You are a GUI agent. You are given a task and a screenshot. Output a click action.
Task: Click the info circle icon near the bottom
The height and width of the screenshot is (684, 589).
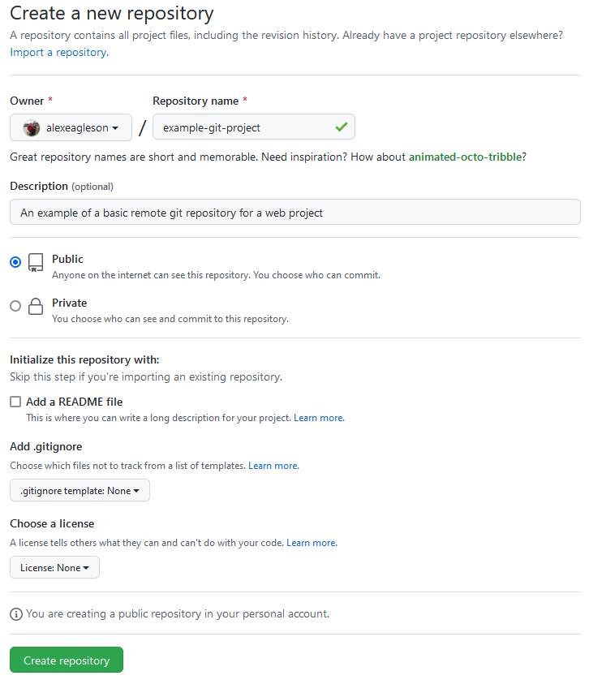click(16, 614)
